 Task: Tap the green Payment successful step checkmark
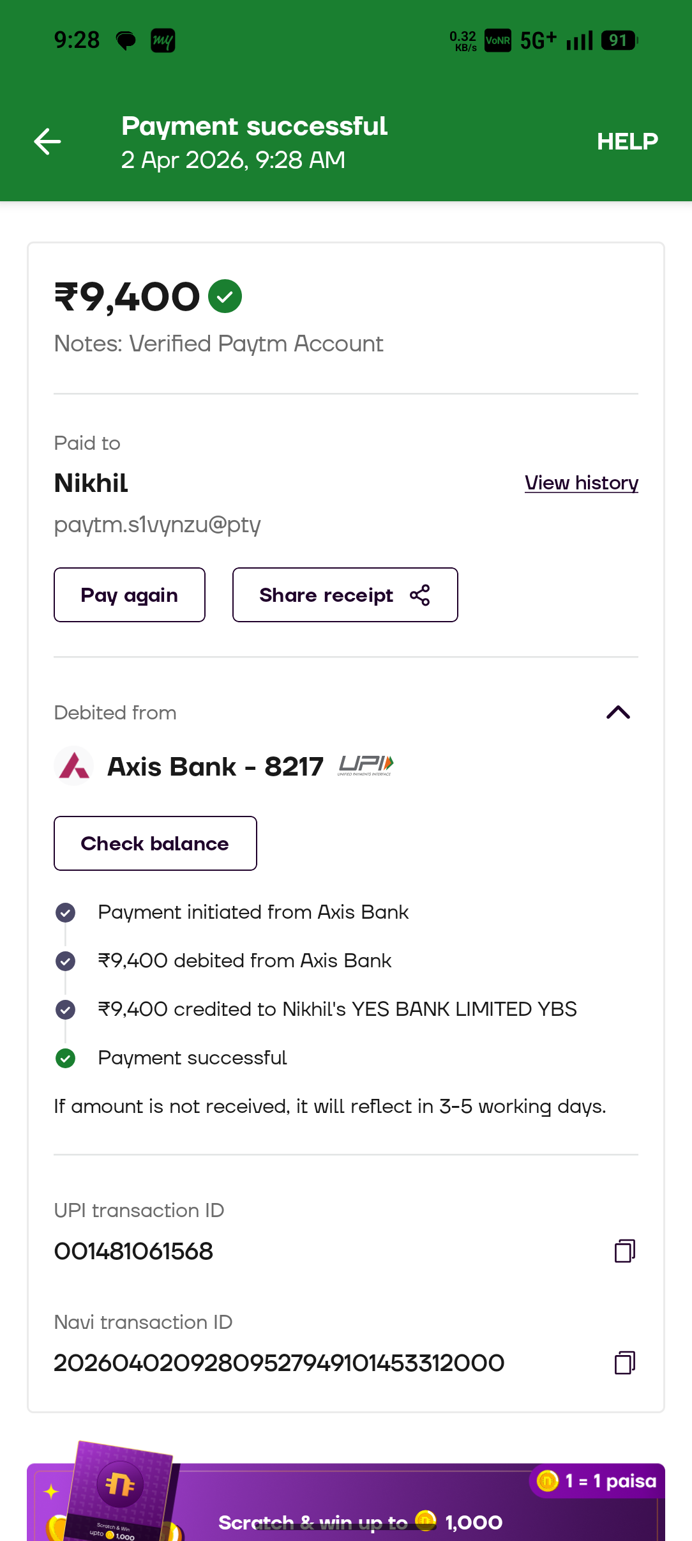(x=65, y=1058)
